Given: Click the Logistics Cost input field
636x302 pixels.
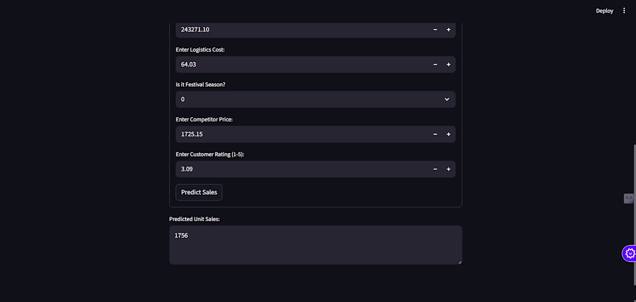Looking at the screenshot, I should 301,65.
